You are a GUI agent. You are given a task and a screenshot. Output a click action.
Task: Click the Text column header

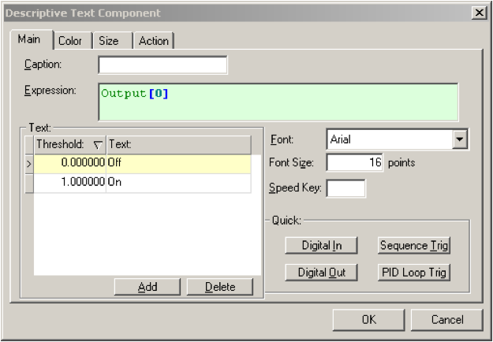(177, 145)
